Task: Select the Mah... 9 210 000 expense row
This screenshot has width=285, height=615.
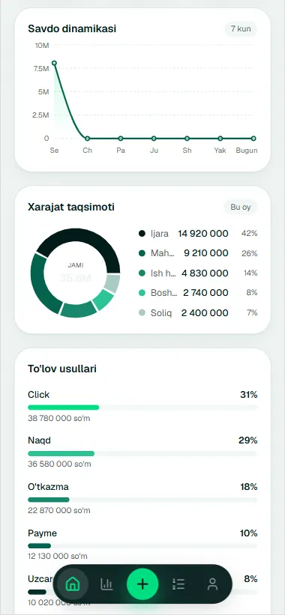Action: (x=198, y=253)
